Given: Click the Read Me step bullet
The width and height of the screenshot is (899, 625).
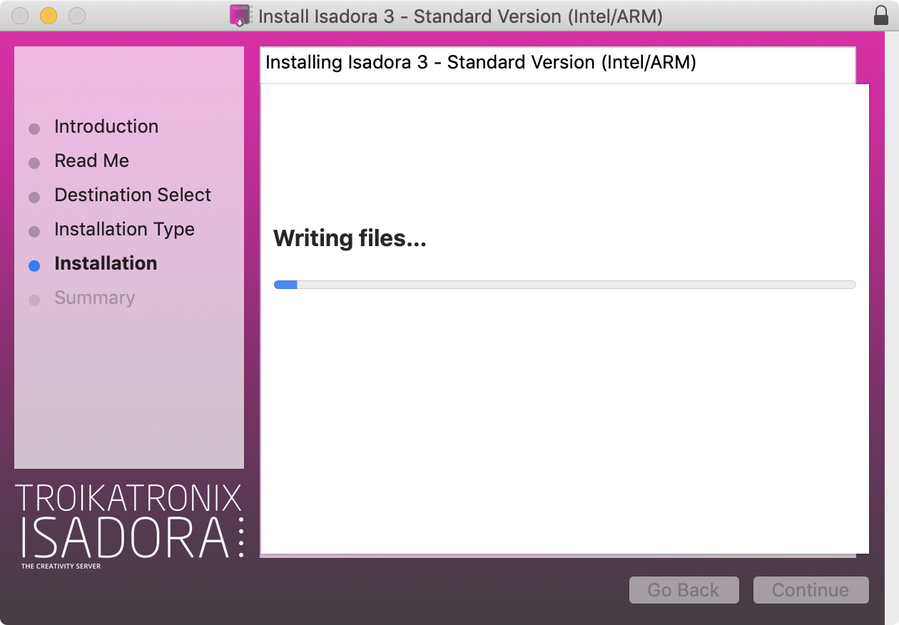Looking at the screenshot, I should coord(34,163).
